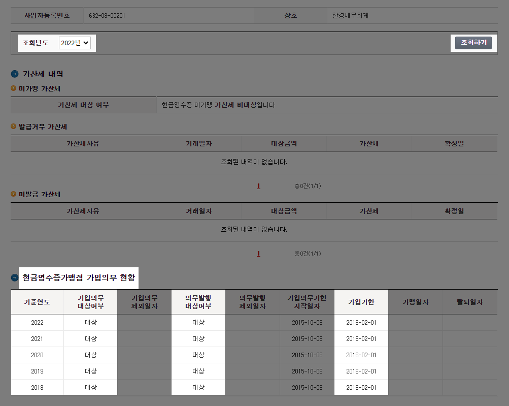Click 시작일자 2015-10-06 in the 2018 row
The image size is (509, 406).
point(307,388)
